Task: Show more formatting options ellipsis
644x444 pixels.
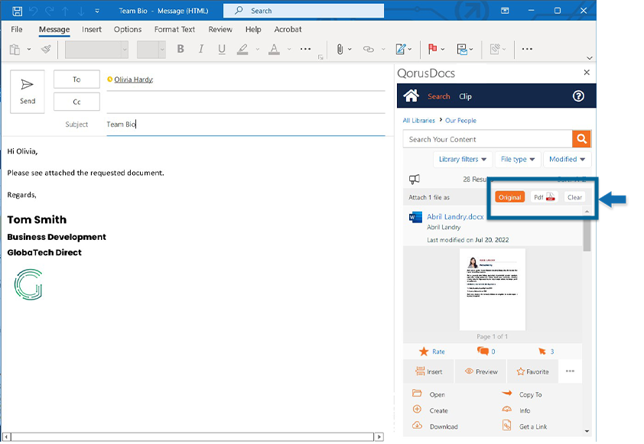Action: [x=306, y=49]
